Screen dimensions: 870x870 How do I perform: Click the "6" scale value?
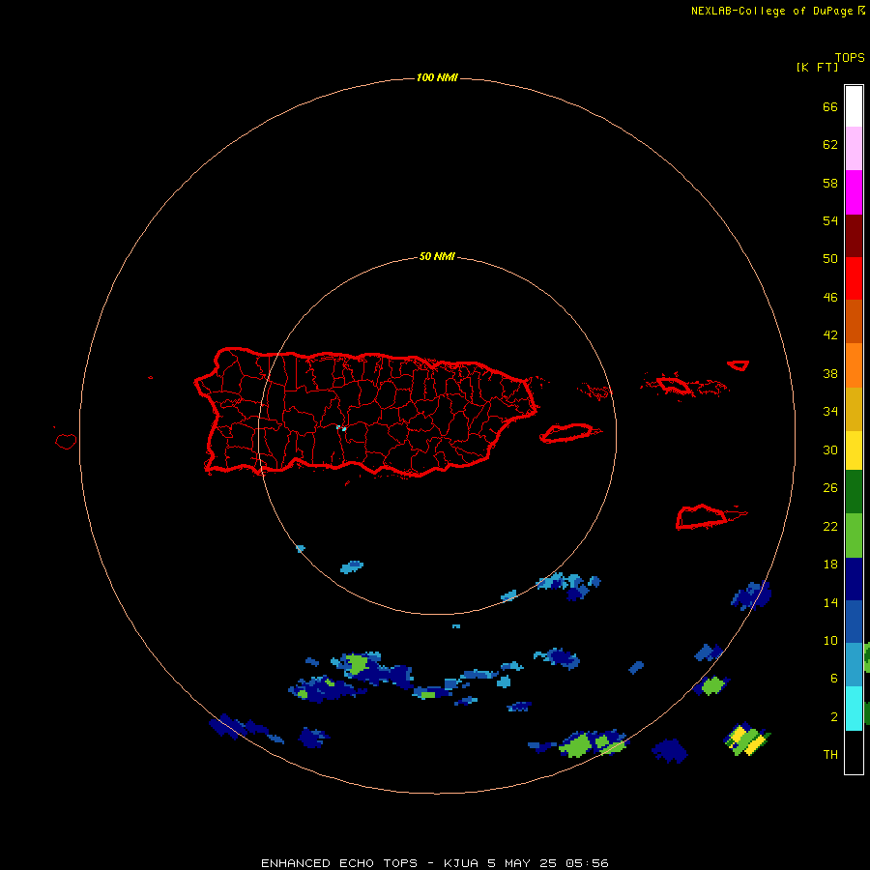pos(834,679)
